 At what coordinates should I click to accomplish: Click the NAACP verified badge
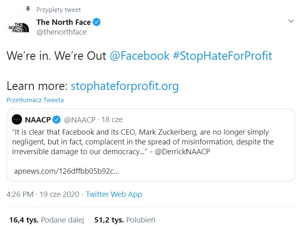[57, 120]
